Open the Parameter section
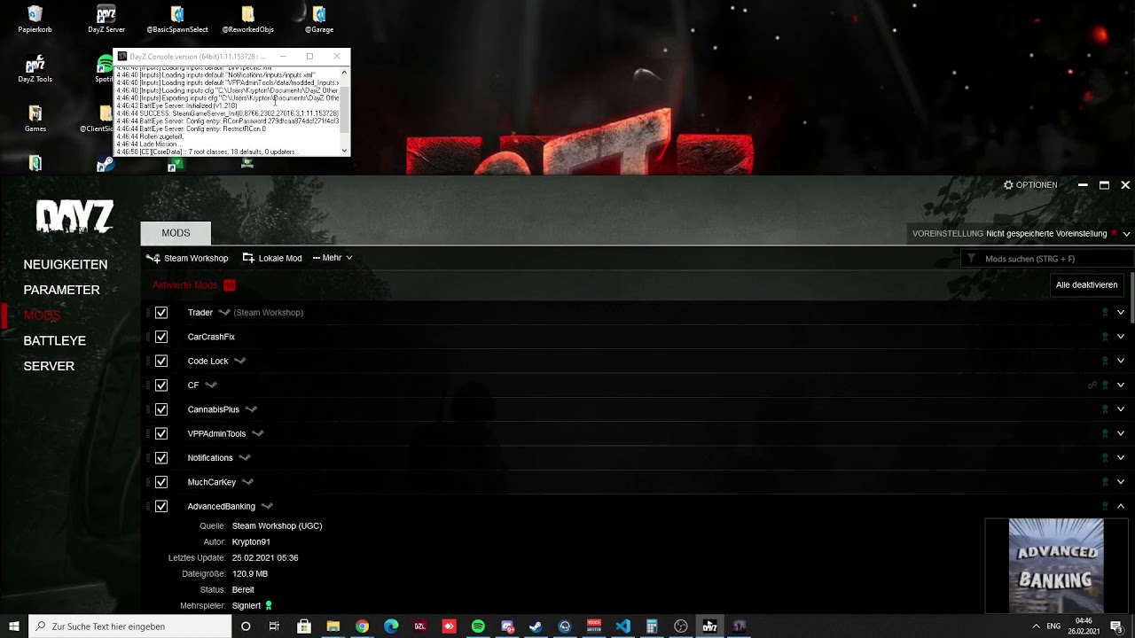This screenshot has height=638, width=1135. click(62, 290)
